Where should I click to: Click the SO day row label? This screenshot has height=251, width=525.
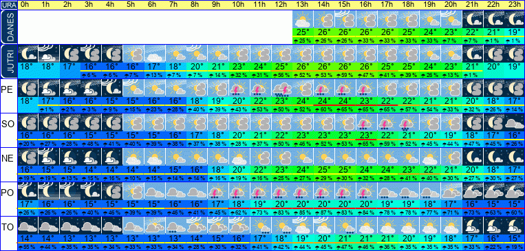click(x=8, y=124)
